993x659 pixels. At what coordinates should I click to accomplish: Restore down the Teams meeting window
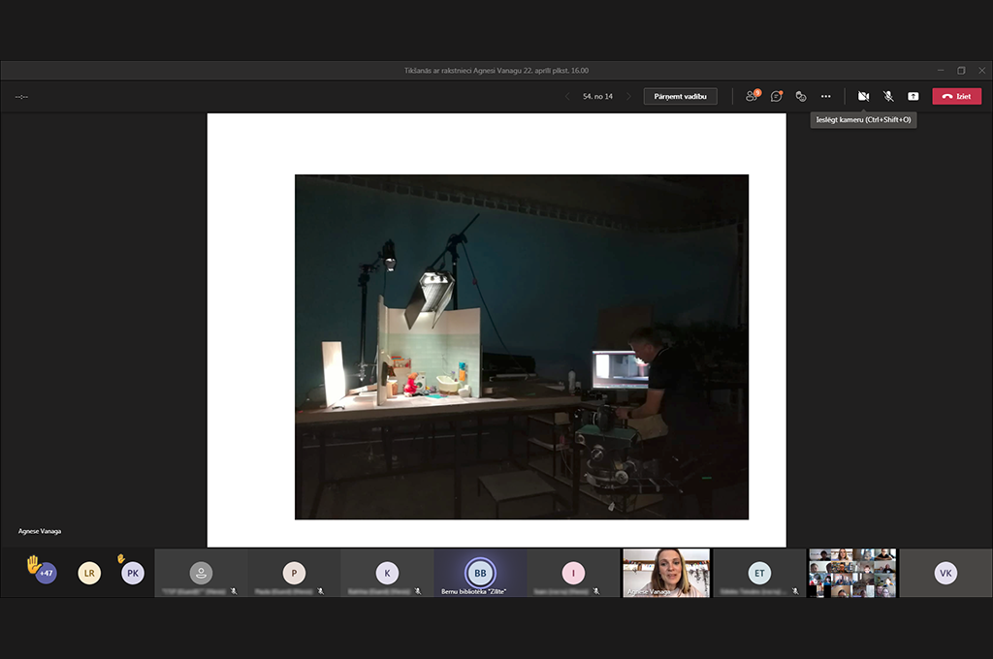point(961,71)
